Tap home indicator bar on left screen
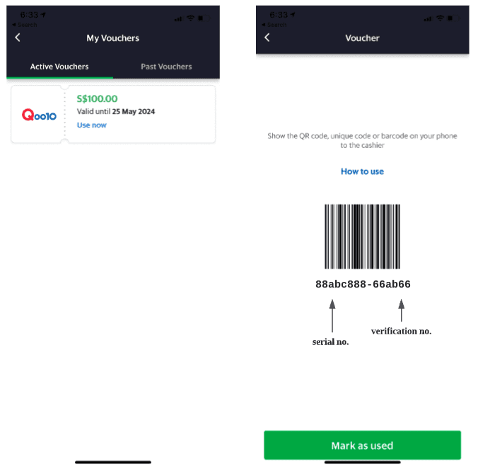The height and width of the screenshot is (471, 478). pos(113,462)
